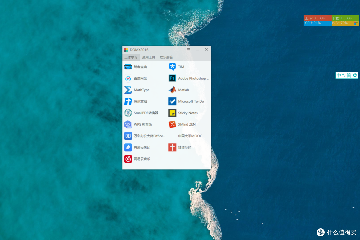Switch to the 娱乐影音 tab
The image size is (360, 240).
point(166,57)
